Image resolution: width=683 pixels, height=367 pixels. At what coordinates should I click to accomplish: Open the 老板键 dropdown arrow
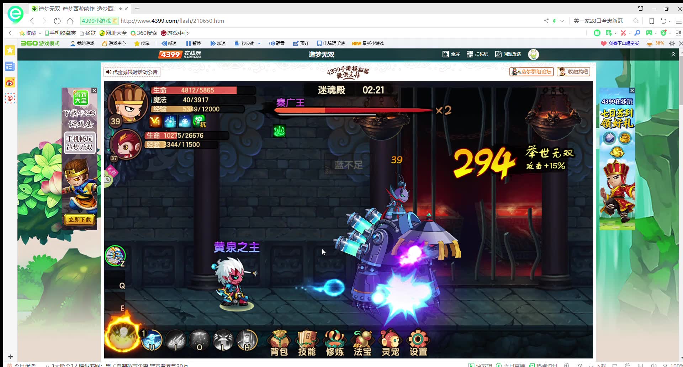[x=259, y=43]
